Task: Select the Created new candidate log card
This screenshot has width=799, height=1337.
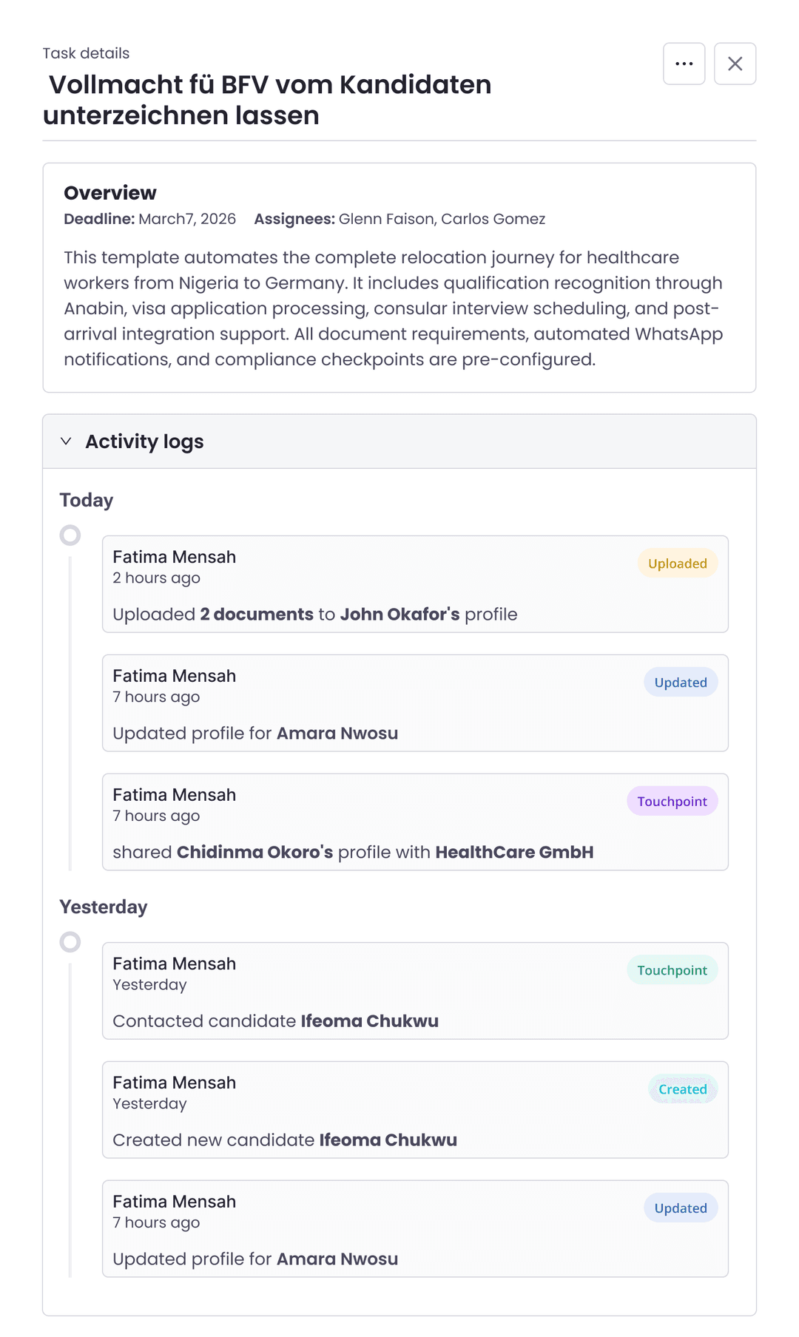Action: [x=414, y=1110]
